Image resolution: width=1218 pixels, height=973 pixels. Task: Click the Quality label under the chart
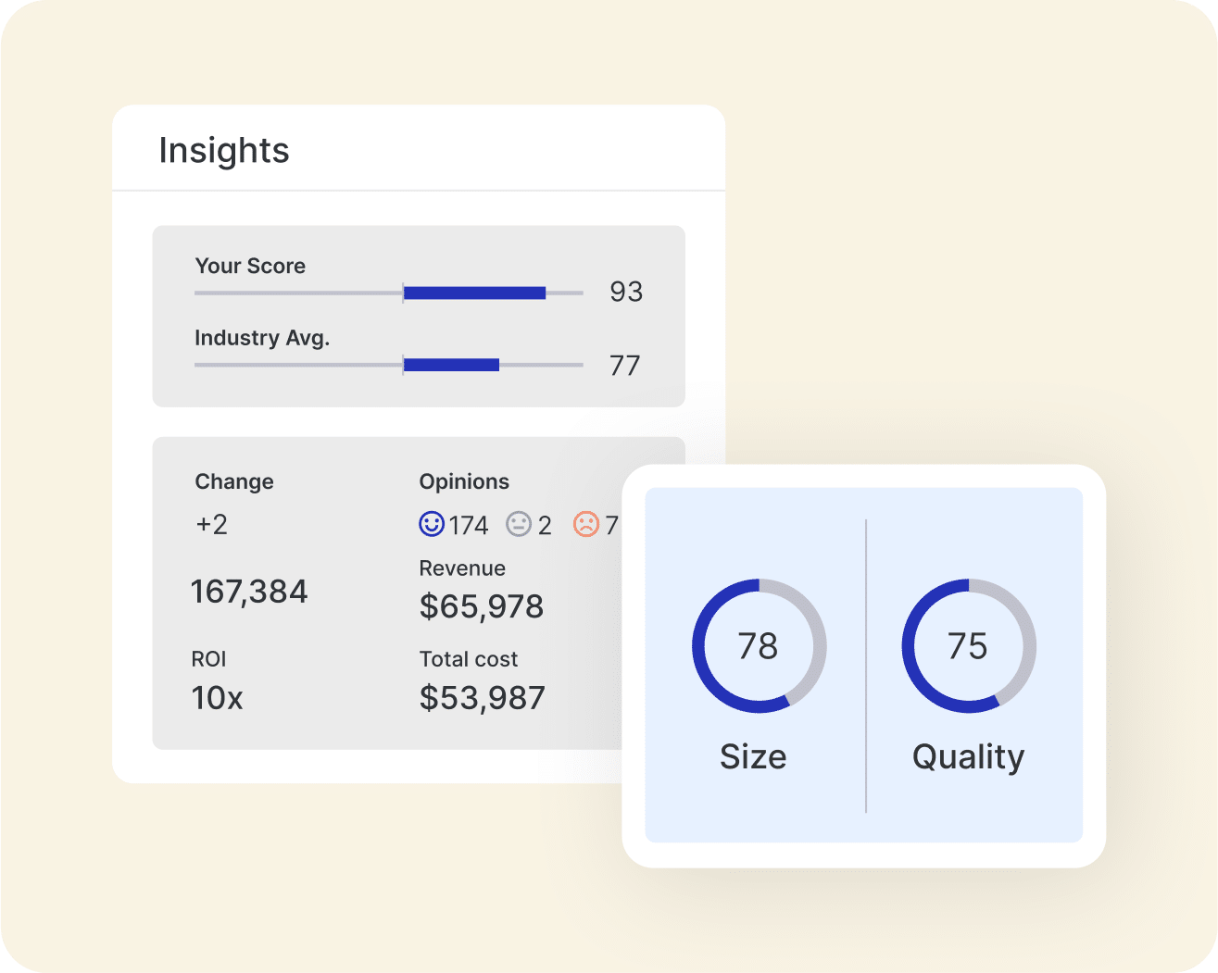point(968,756)
